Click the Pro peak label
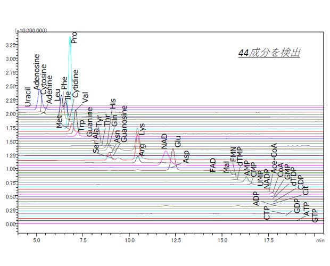Image resolution: width=330 pixels, height=266 pixels. click(x=74, y=38)
